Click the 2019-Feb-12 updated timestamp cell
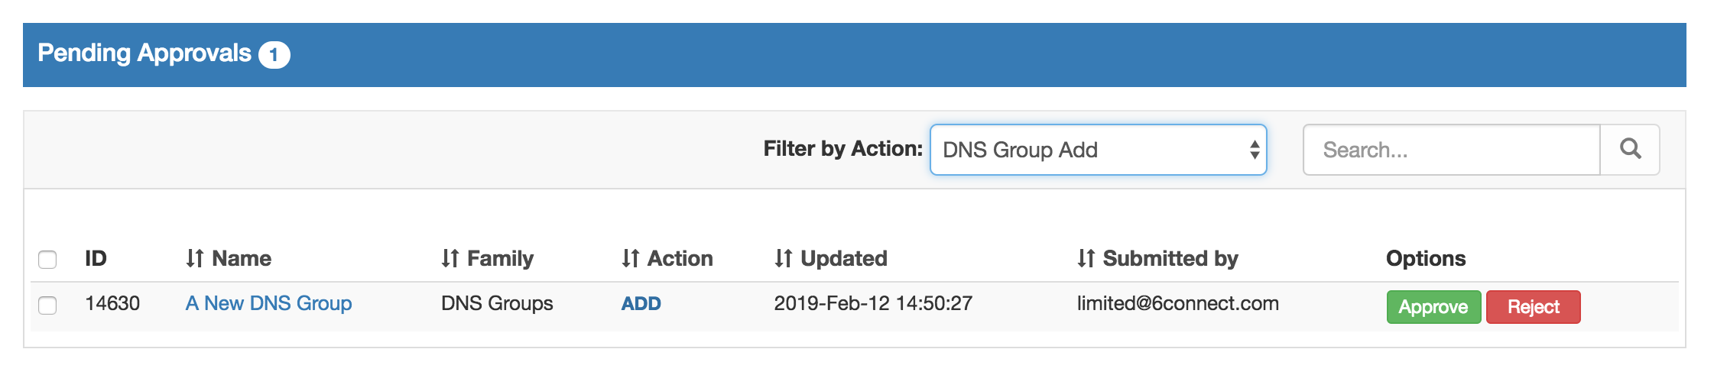 coord(873,303)
